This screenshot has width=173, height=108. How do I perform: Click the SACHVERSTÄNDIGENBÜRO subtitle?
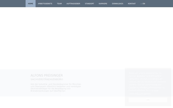coord(47,79)
